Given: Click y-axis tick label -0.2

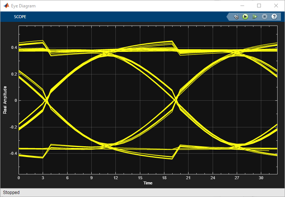Looking at the screenshot, I should click(x=13, y=127).
